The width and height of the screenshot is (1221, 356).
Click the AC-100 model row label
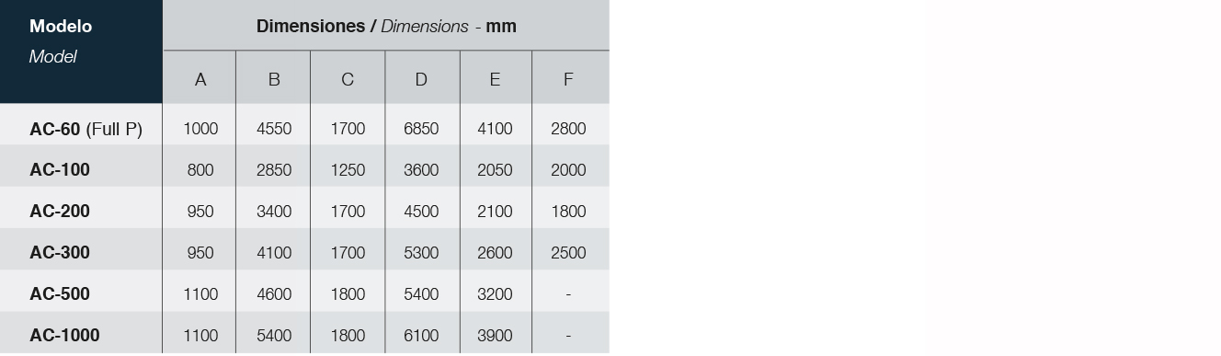[60, 170]
